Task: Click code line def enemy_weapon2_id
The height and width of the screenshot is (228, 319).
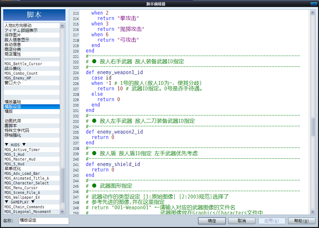Action: coord(114,132)
